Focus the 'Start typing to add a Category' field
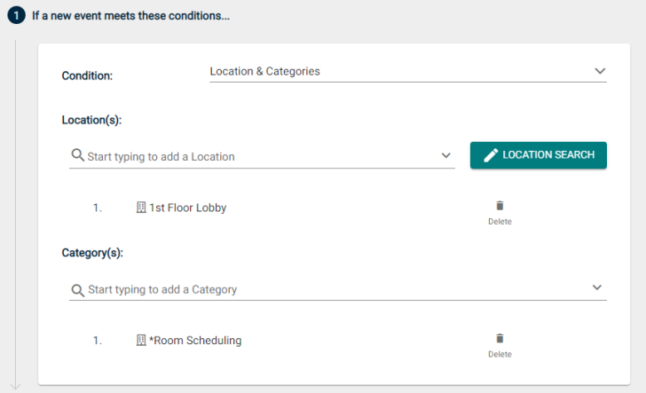Viewport: 646px width, 393px height. (x=338, y=289)
